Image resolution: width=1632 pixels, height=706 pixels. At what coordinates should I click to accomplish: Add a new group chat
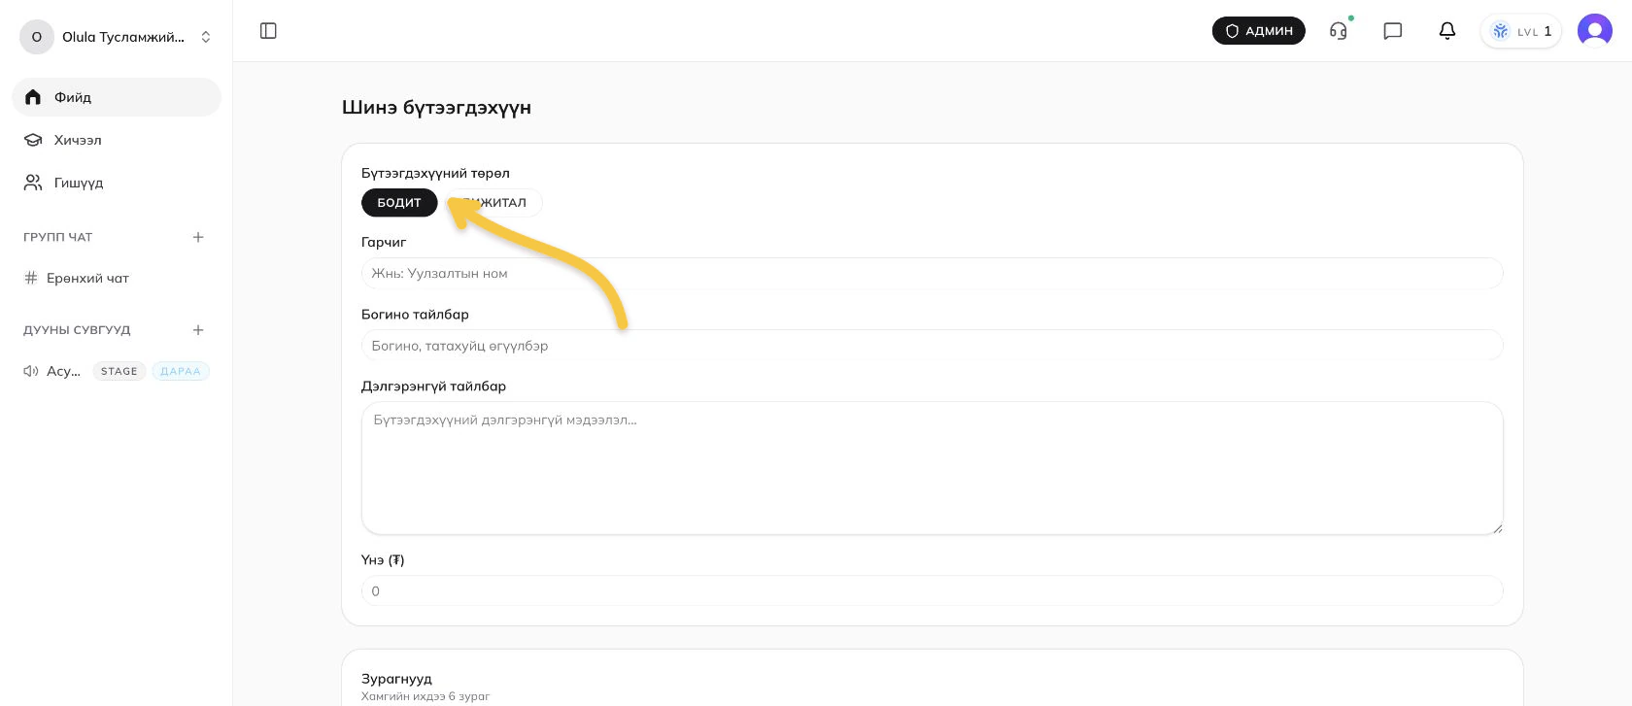(x=198, y=237)
